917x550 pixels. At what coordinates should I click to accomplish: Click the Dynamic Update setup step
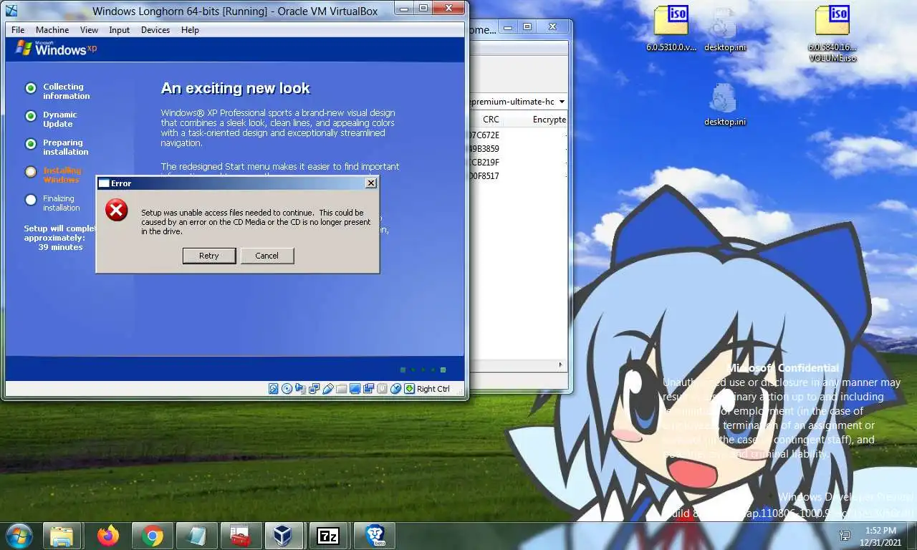pyautogui.click(x=52, y=119)
